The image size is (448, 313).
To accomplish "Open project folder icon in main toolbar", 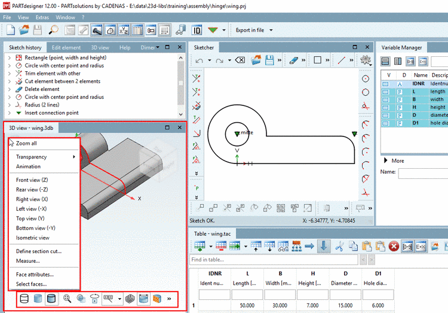I will (24, 30).
